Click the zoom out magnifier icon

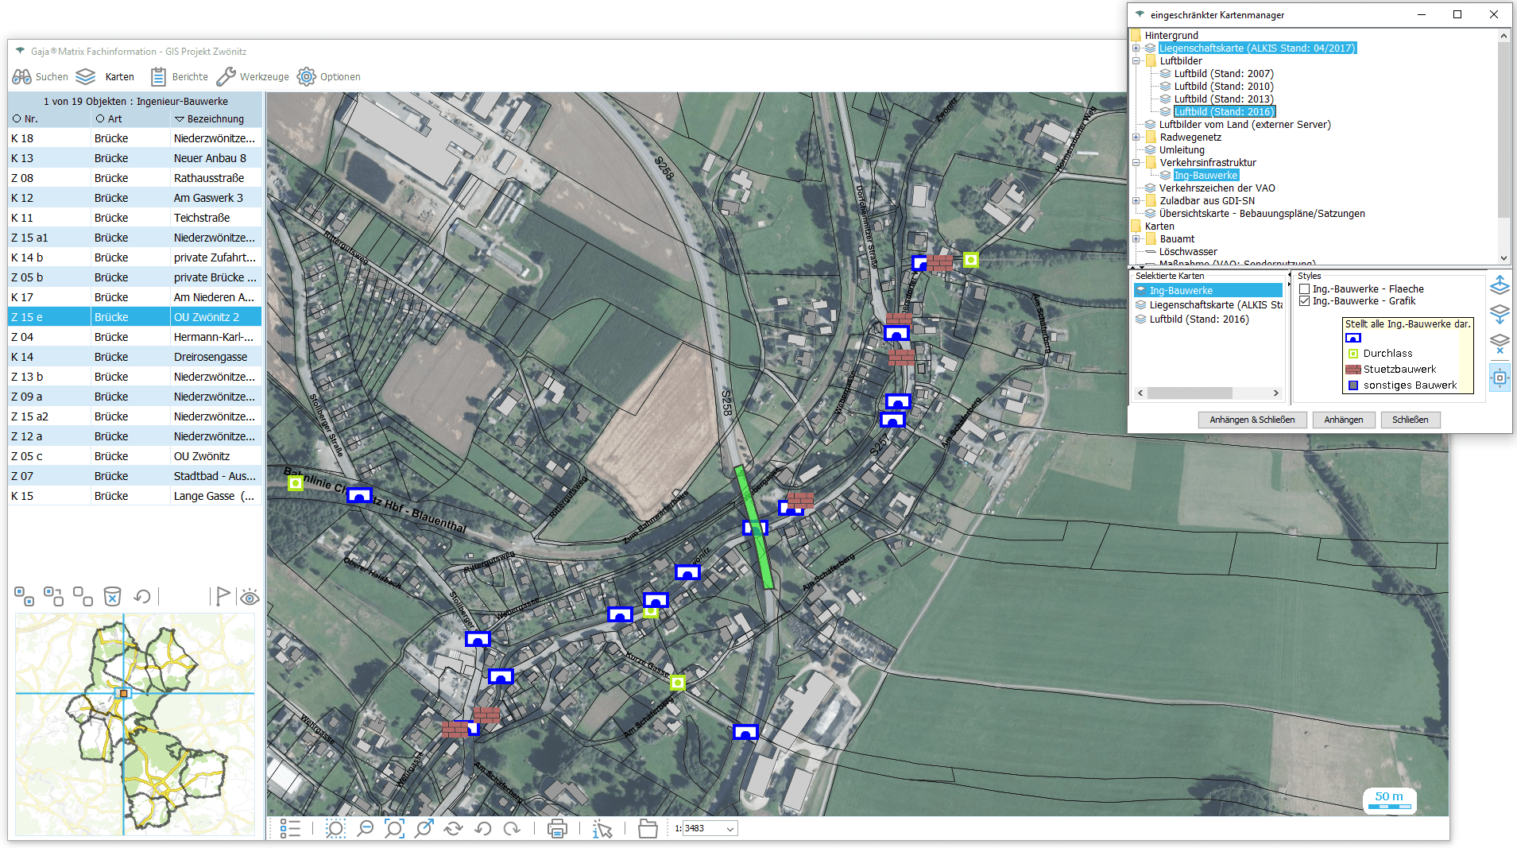click(365, 829)
